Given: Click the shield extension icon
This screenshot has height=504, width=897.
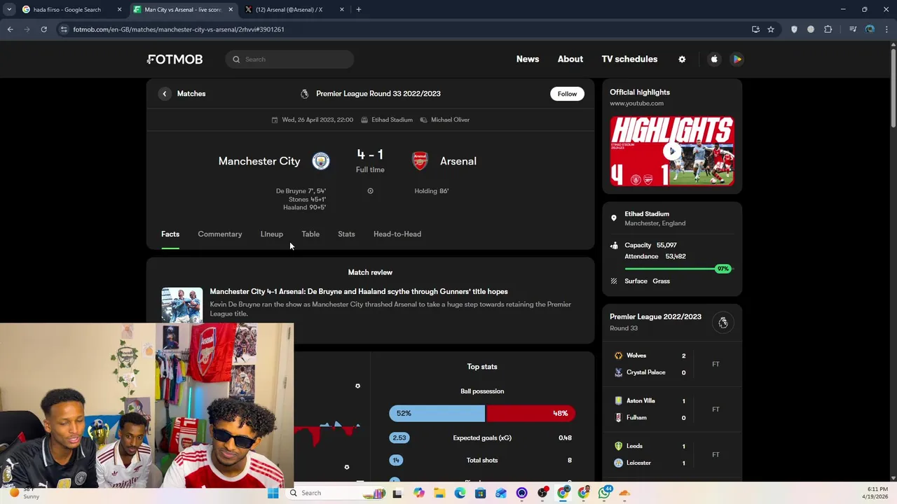Looking at the screenshot, I should [x=794, y=29].
